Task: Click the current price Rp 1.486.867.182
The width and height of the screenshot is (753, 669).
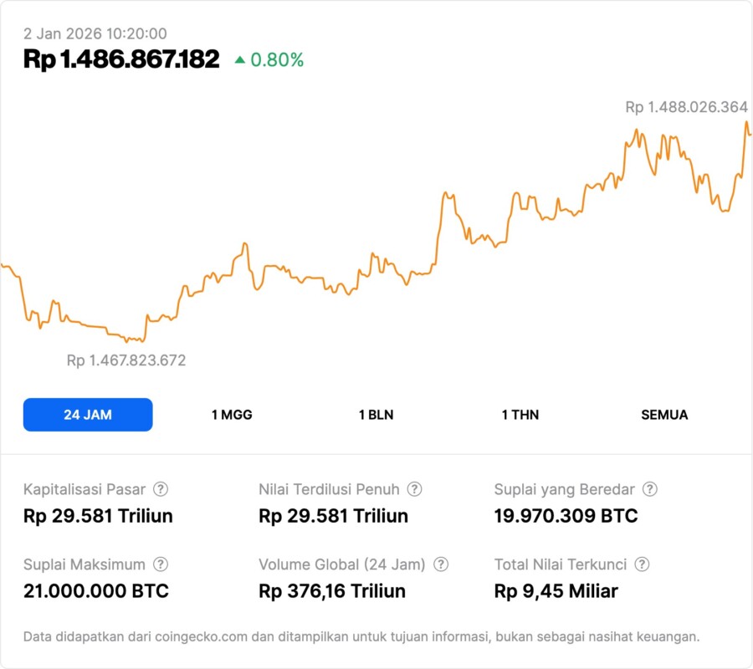Action: point(121,59)
